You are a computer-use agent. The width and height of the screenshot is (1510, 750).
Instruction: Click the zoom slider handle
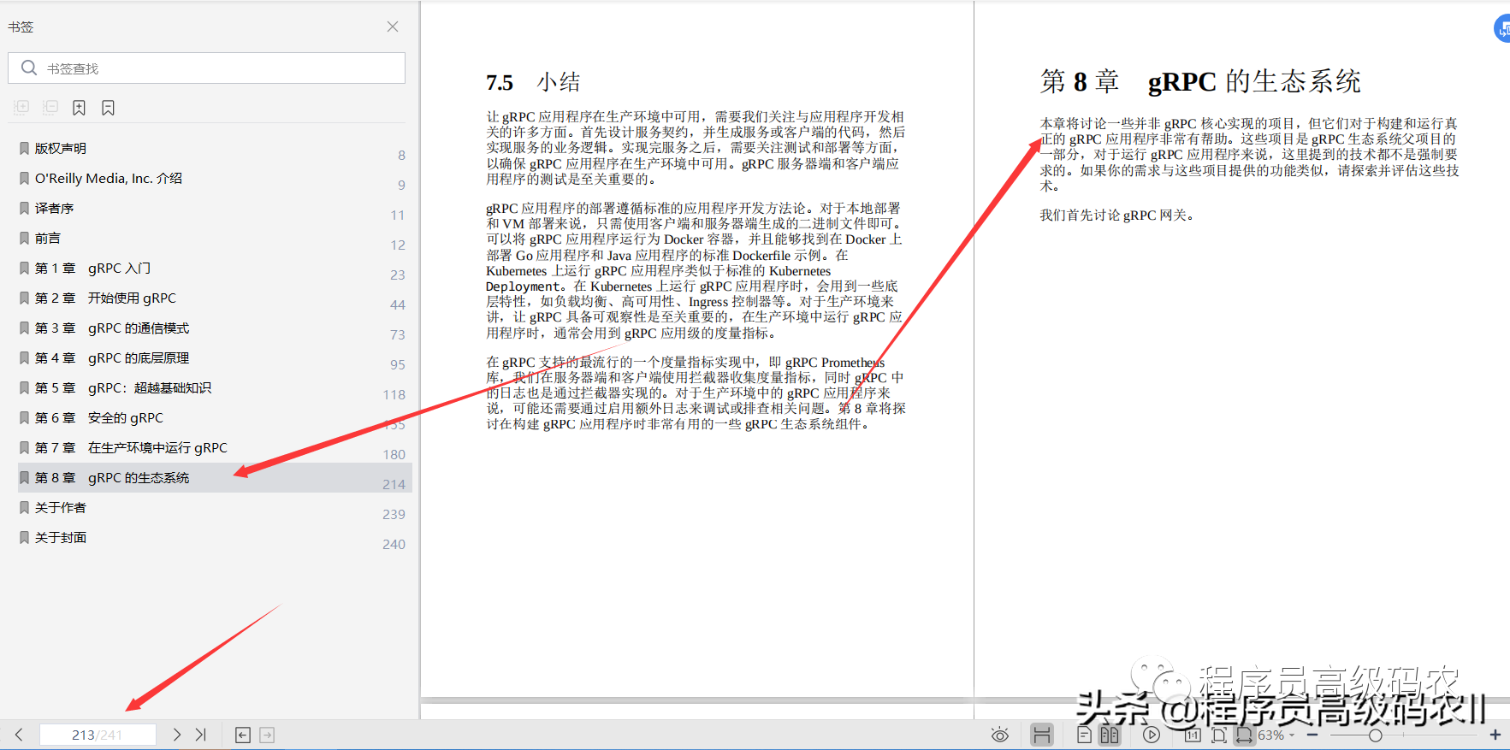1376,735
